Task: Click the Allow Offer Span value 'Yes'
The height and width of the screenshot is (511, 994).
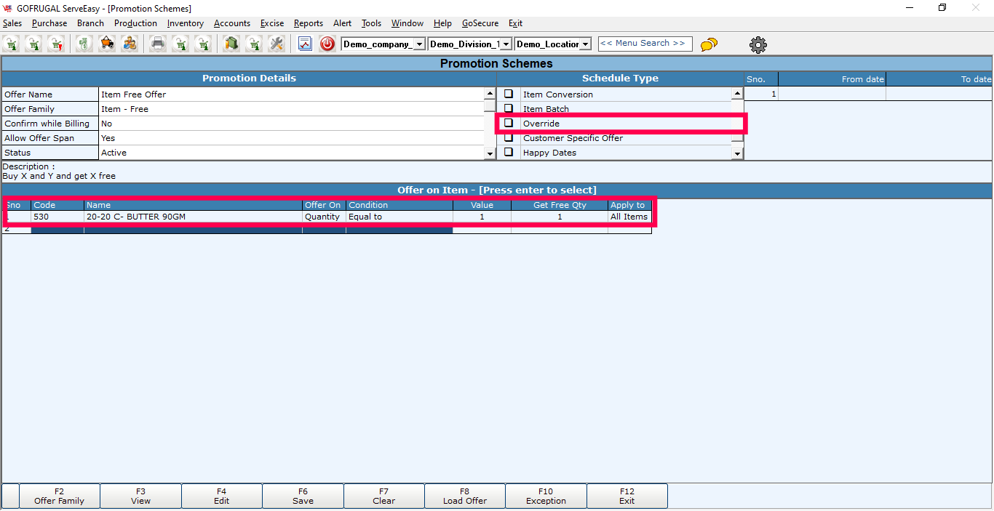Action: [x=292, y=138]
